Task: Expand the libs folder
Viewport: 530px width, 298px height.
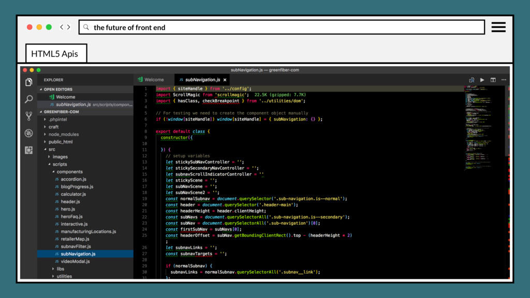Action: [x=61, y=269]
